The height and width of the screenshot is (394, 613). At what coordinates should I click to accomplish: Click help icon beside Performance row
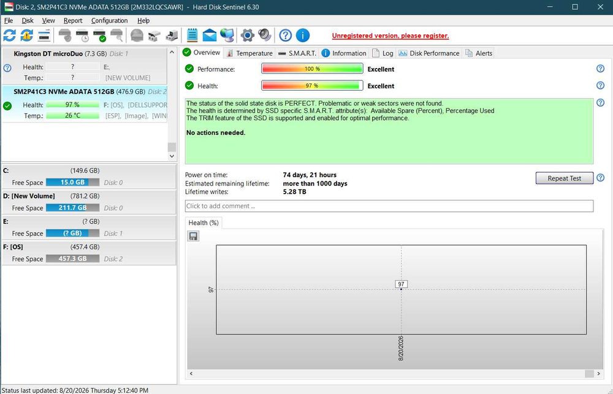[601, 69]
